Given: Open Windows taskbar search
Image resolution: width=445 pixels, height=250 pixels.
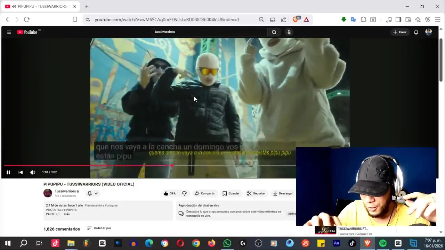Looking at the screenshot, I should click(23, 243).
